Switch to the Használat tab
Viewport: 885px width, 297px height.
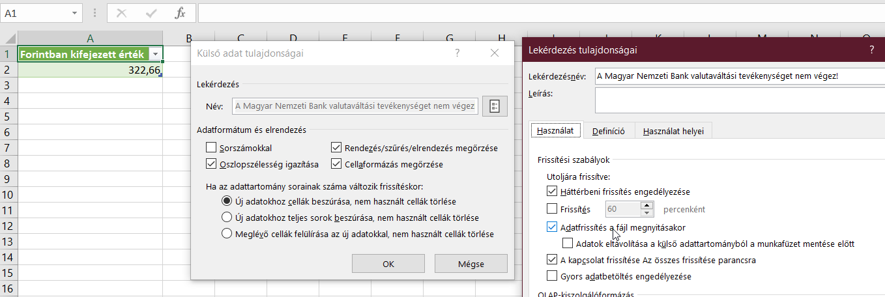click(555, 131)
